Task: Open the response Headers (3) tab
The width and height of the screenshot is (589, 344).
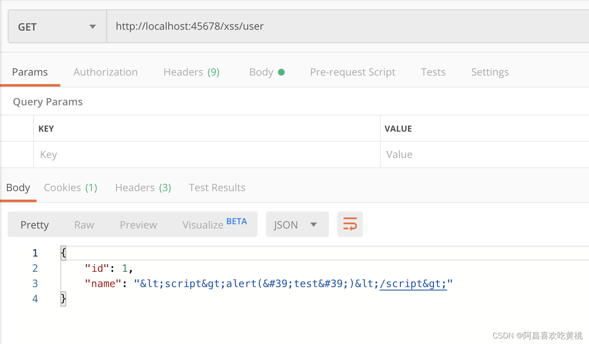Action: [143, 188]
